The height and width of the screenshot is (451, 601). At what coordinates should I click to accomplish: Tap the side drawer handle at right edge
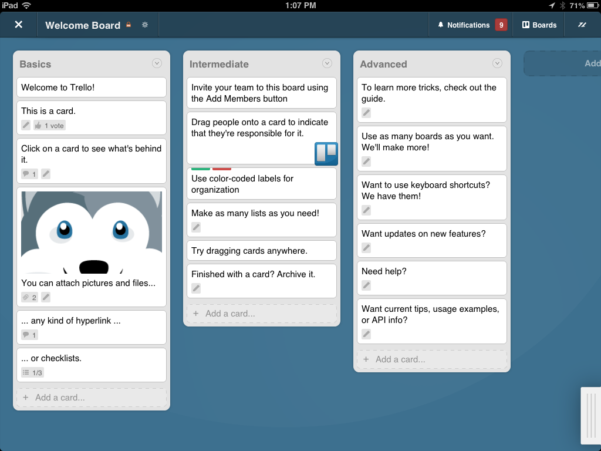591,415
